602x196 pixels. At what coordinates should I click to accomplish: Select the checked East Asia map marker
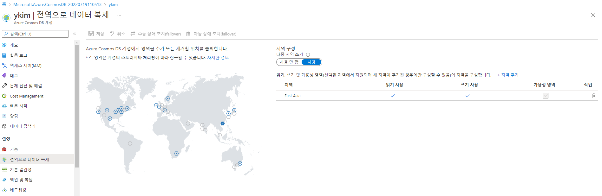click(223, 123)
